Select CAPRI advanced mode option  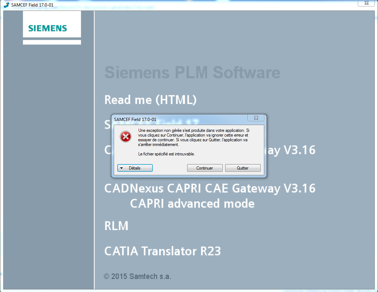coord(192,204)
